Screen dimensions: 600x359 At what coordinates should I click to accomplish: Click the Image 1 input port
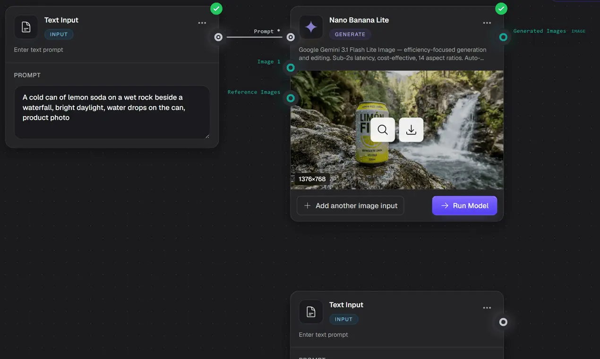[x=291, y=68]
